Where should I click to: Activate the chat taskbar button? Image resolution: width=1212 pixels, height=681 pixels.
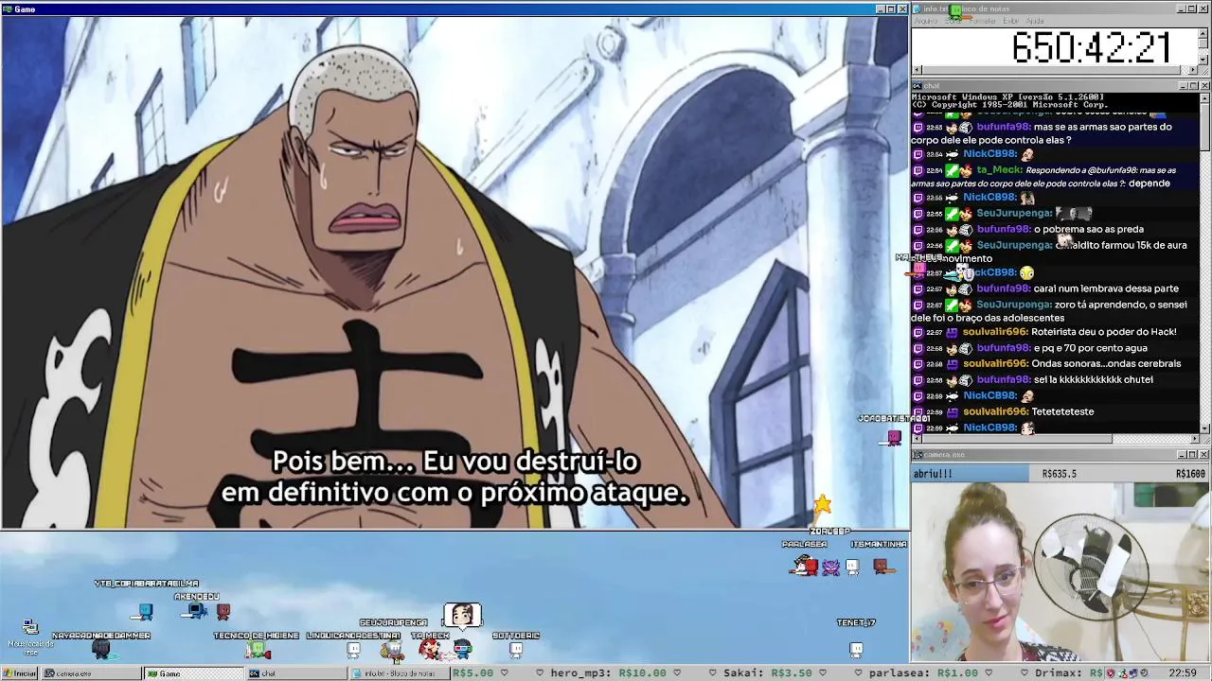coord(295,673)
